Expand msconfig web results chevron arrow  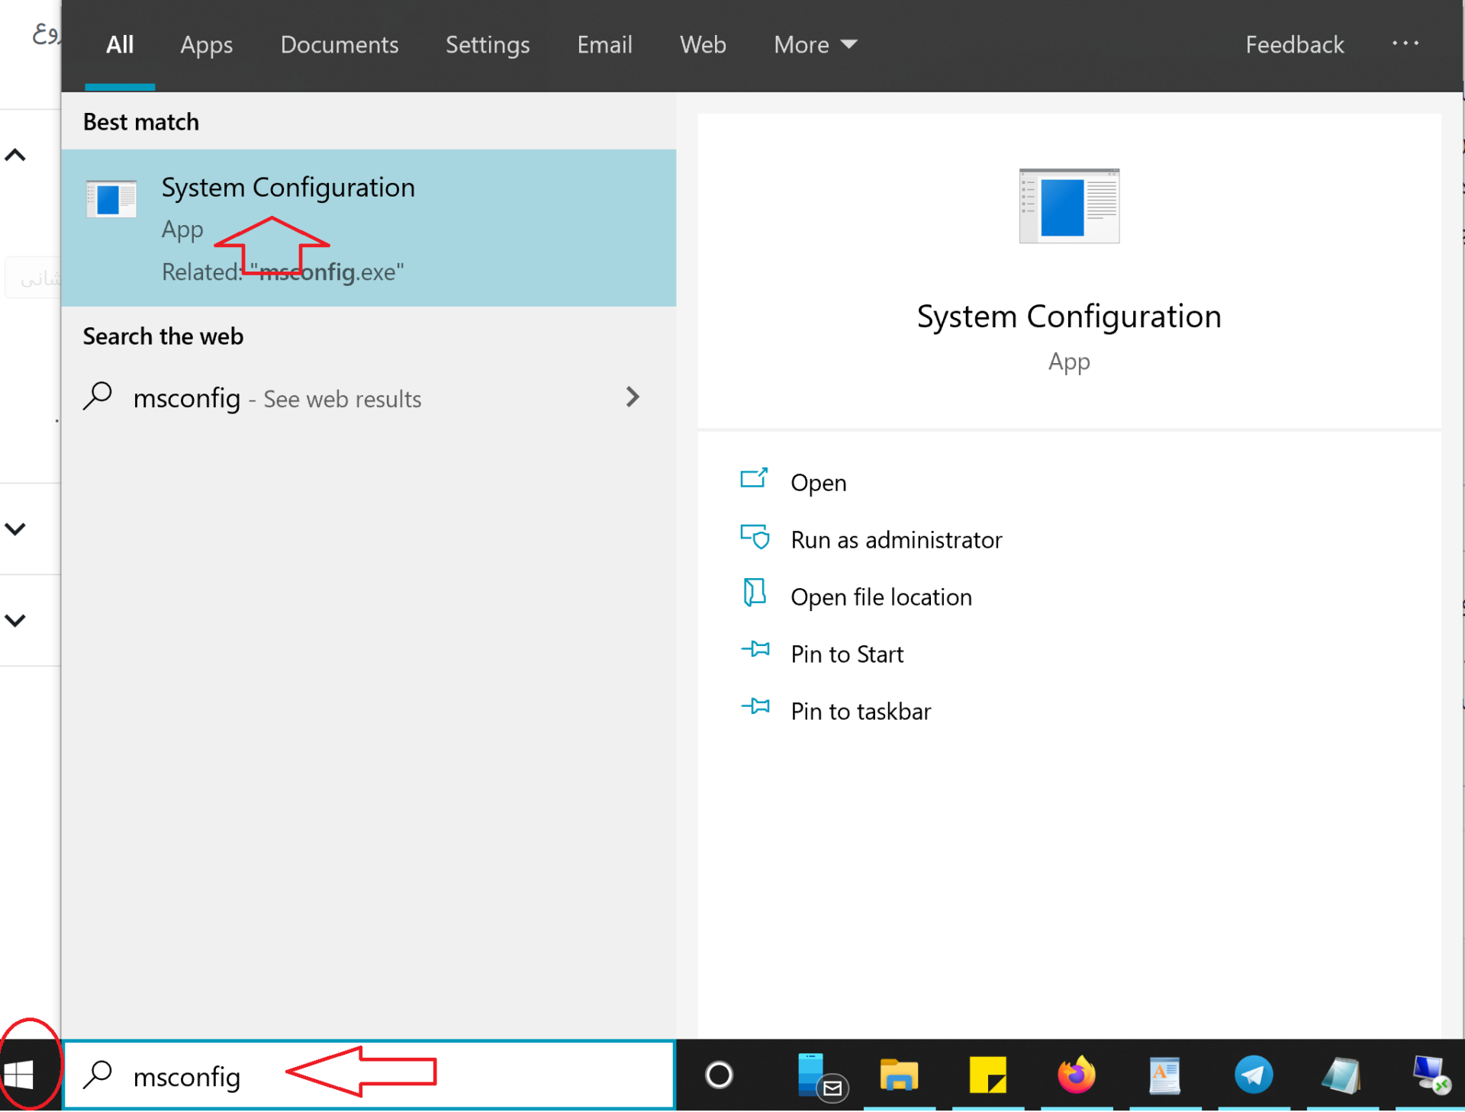tap(633, 397)
